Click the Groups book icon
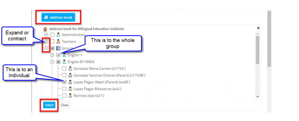 (58, 48)
